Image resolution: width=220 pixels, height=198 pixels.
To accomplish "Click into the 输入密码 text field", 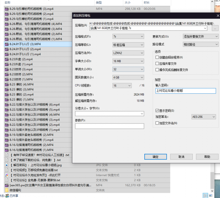I will [185, 91].
